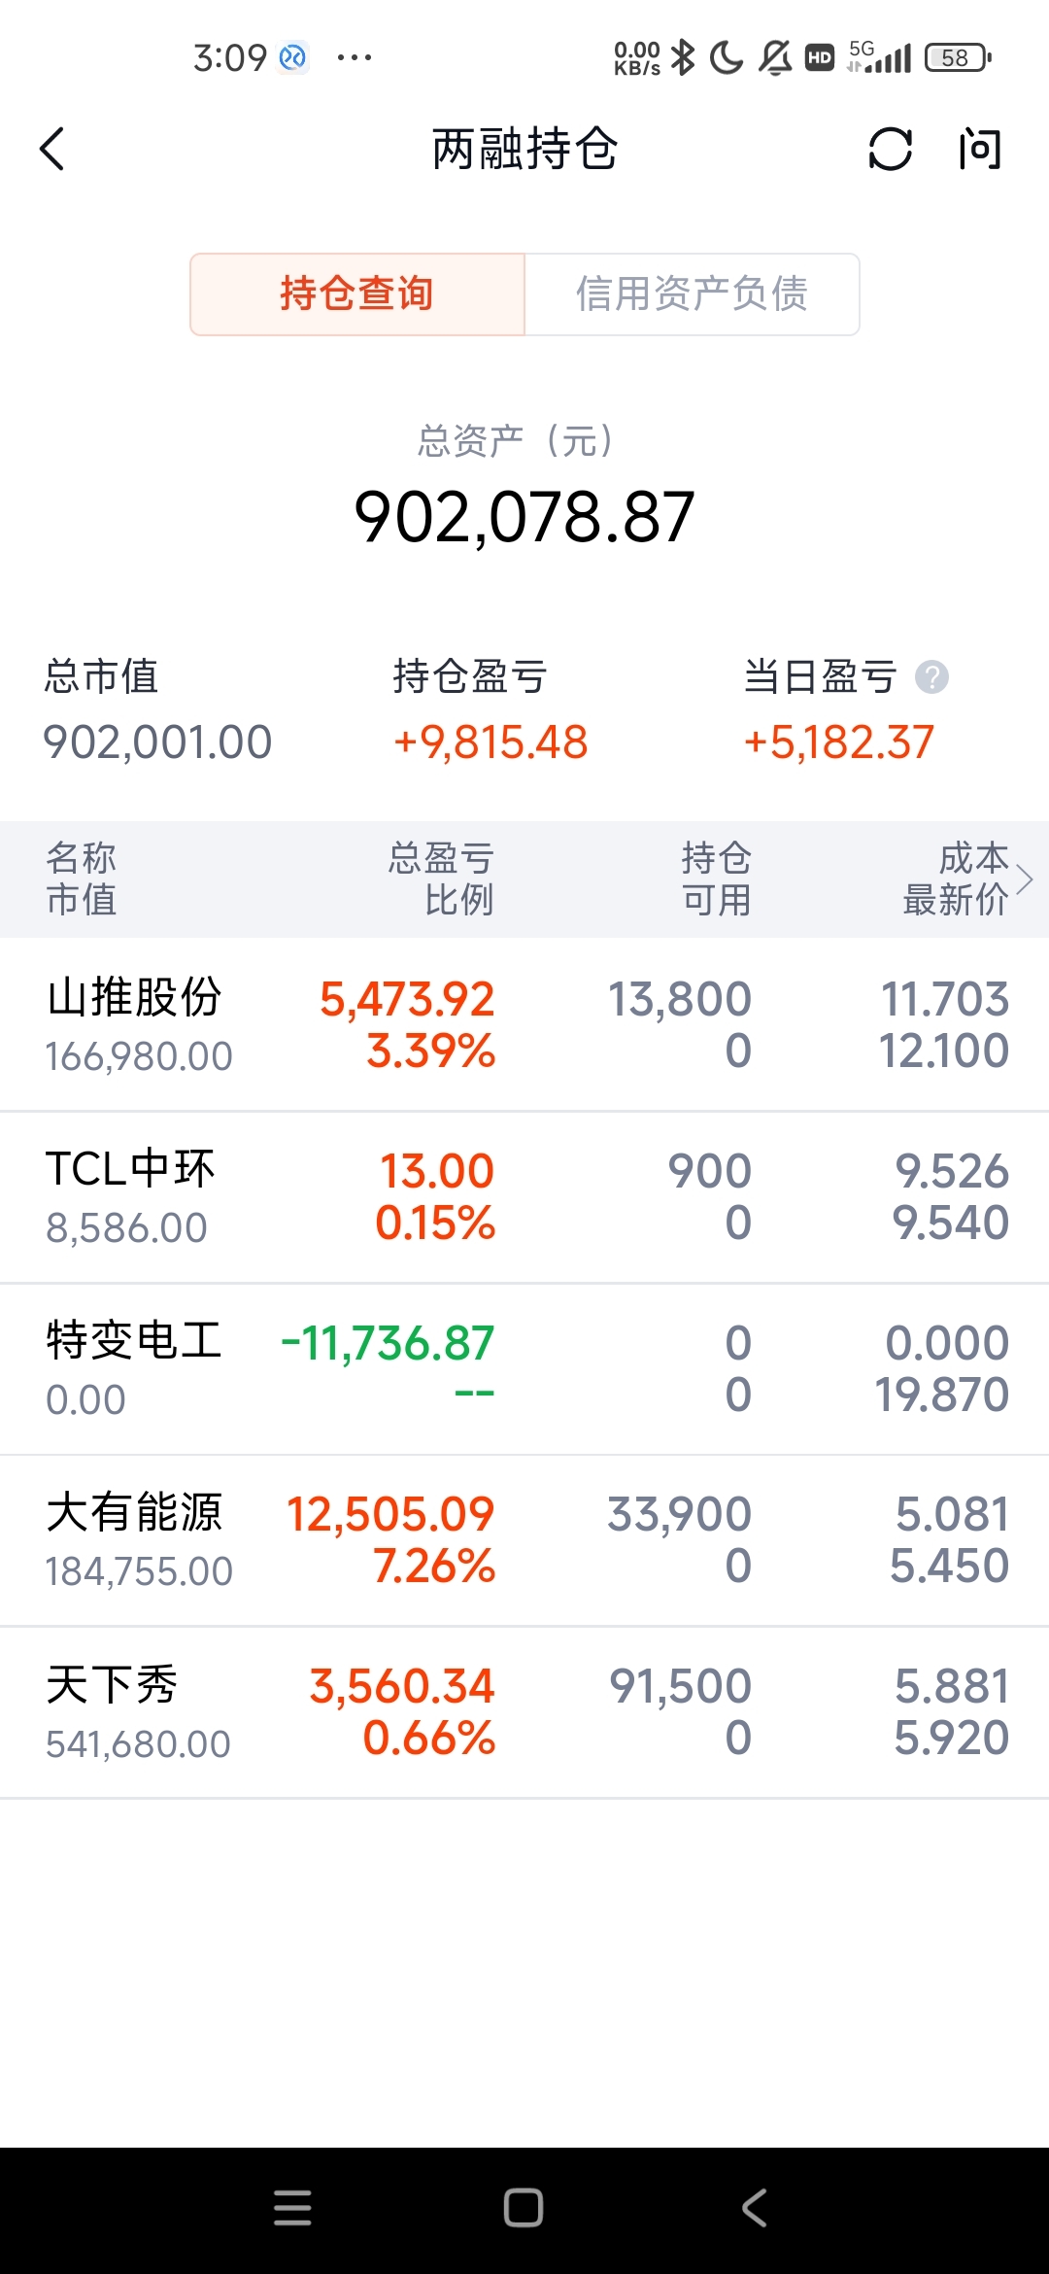This screenshot has width=1049, height=2274.
Task: Tap the back arrow in header
Action: click(x=52, y=149)
